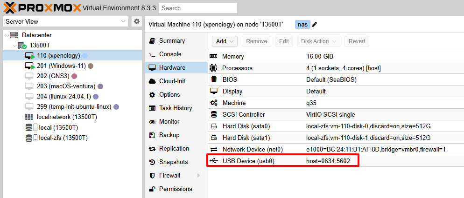Viewport: 464px width, 198px height.
Task: Click the nas tag label
Action: click(302, 25)
